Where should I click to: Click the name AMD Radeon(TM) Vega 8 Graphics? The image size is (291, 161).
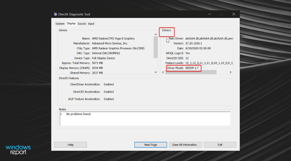[x=113, y=38]
